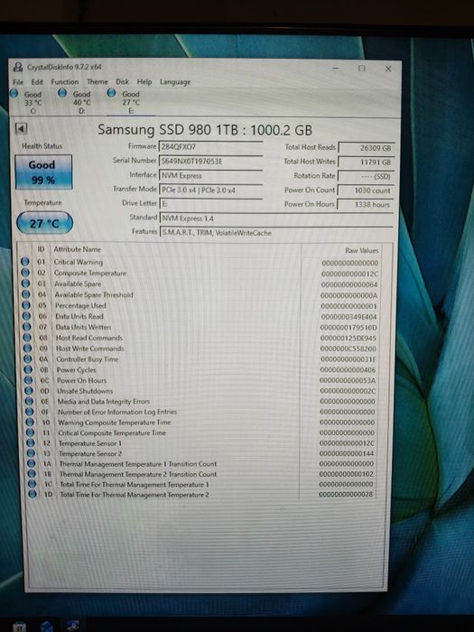This screenshot has width=474, height=632.
Task: Click status circle for Warning Composite Temperature Time
Action: pyautogui.click(x=30, y=423)
